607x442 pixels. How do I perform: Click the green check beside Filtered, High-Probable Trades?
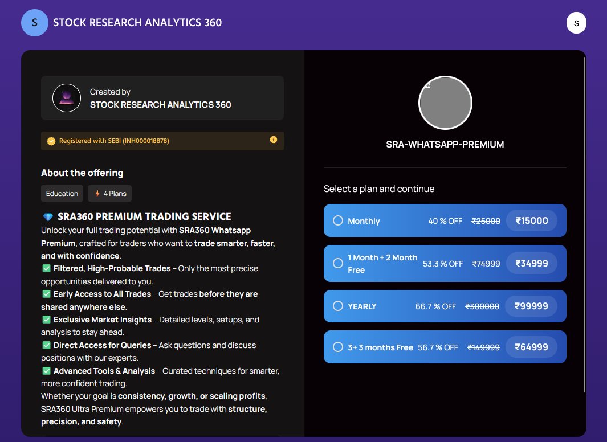click(47, 268)
